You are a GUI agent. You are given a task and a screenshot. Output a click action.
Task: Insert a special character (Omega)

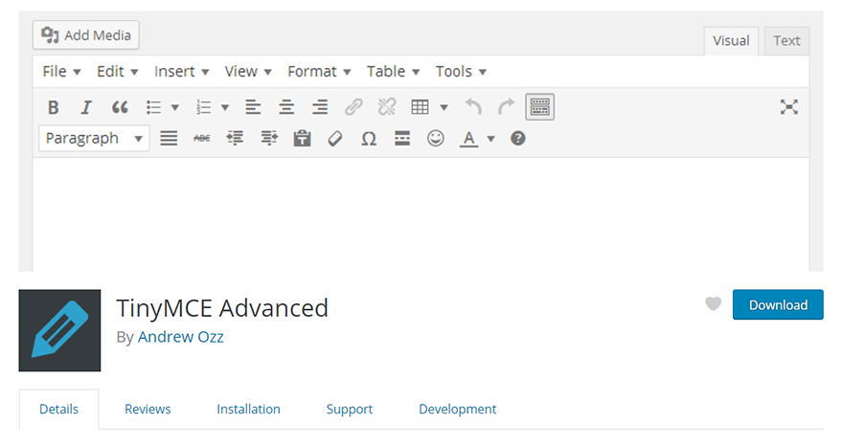[x=369, y=139]
